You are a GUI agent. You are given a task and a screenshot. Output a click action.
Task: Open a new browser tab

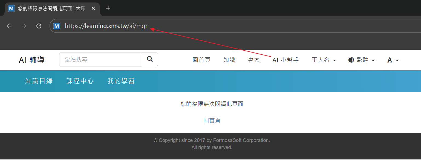[108, 8]
